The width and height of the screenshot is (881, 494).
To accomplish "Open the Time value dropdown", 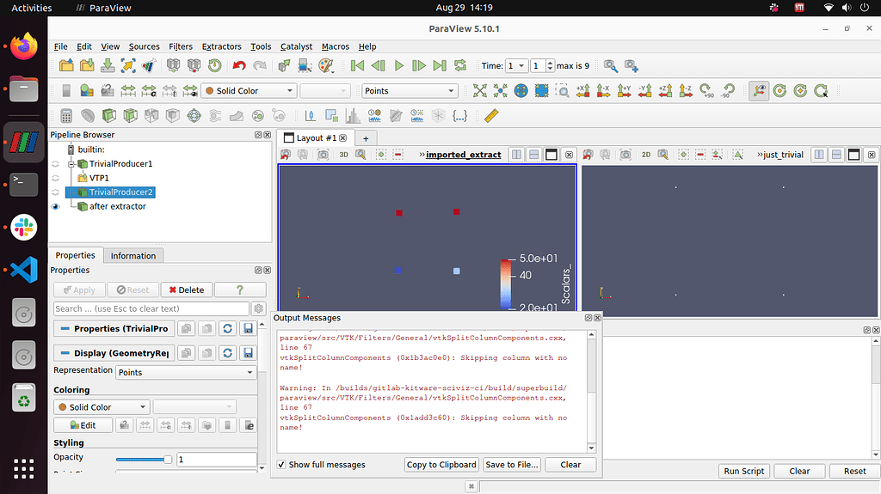I will [516, 66].
